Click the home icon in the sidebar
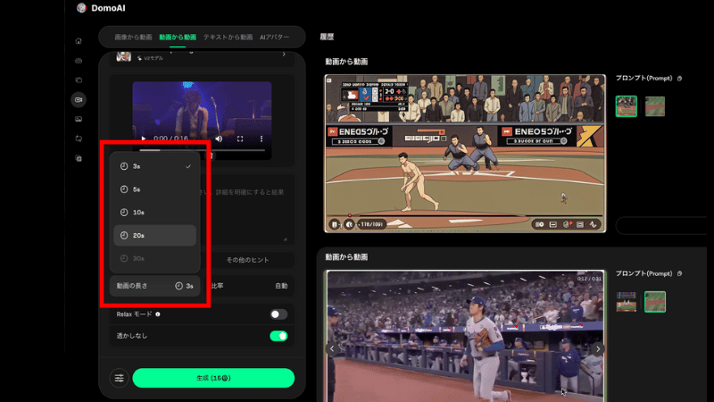The width and height of the screenshot is (714, 402). (79, 41)
